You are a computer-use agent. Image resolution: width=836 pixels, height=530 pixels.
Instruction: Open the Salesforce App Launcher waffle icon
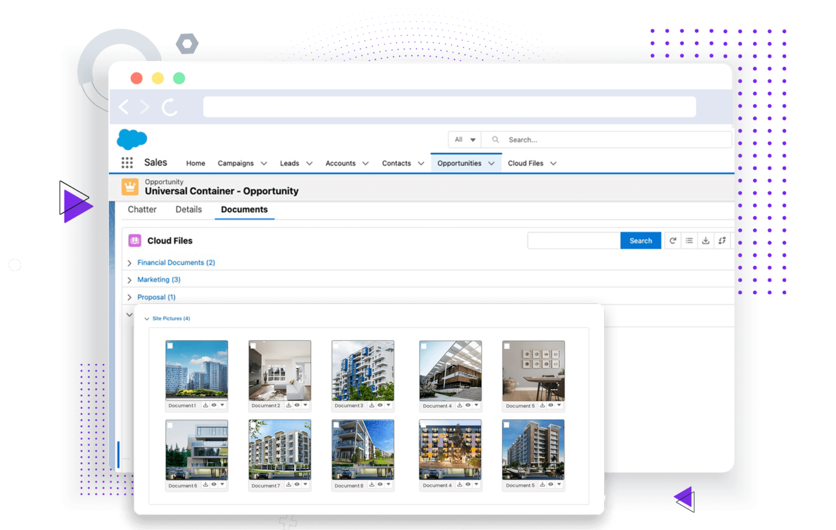127,162
